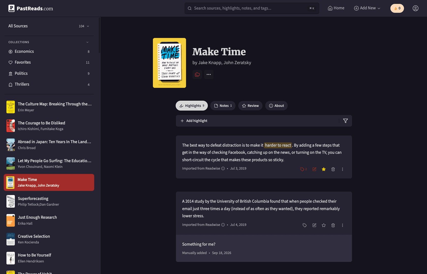427x274 pixels.
Task: Select Just Enough Research book
Action: coord(49,220)
